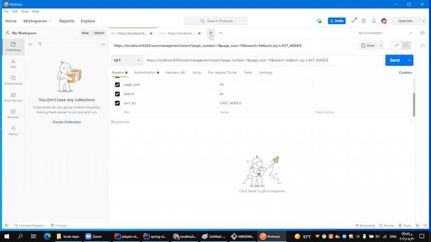
Task: Open the File menu
Action: coord(6,11)
